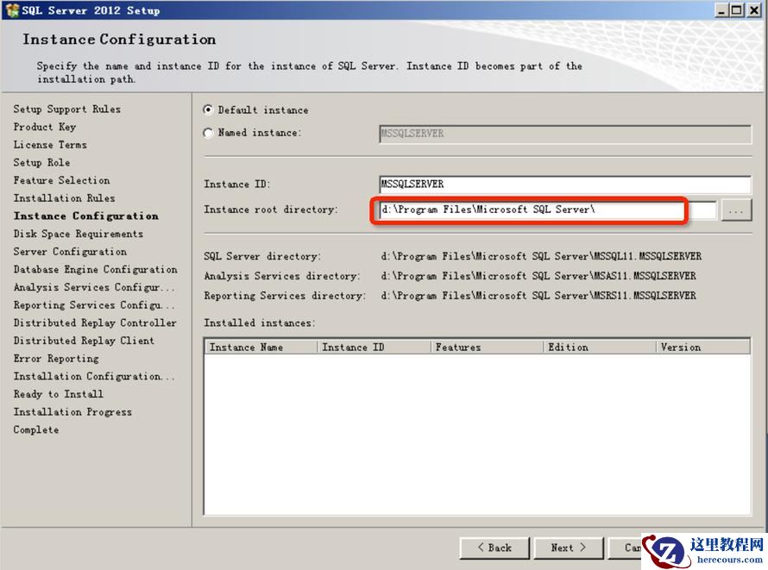
Task: Select the Analysis Services Configuration step
Action: click(94, 288)
